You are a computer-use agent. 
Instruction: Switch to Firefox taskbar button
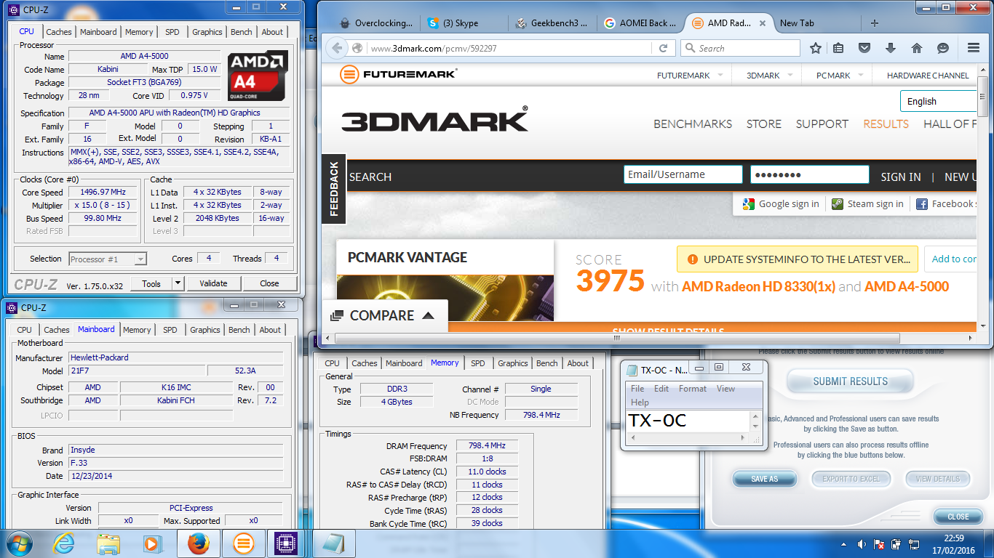tap(198, 543)
